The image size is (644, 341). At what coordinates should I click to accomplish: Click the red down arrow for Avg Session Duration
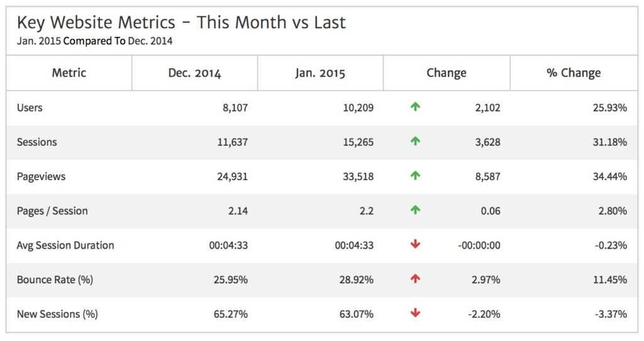[x=415, y=245]
